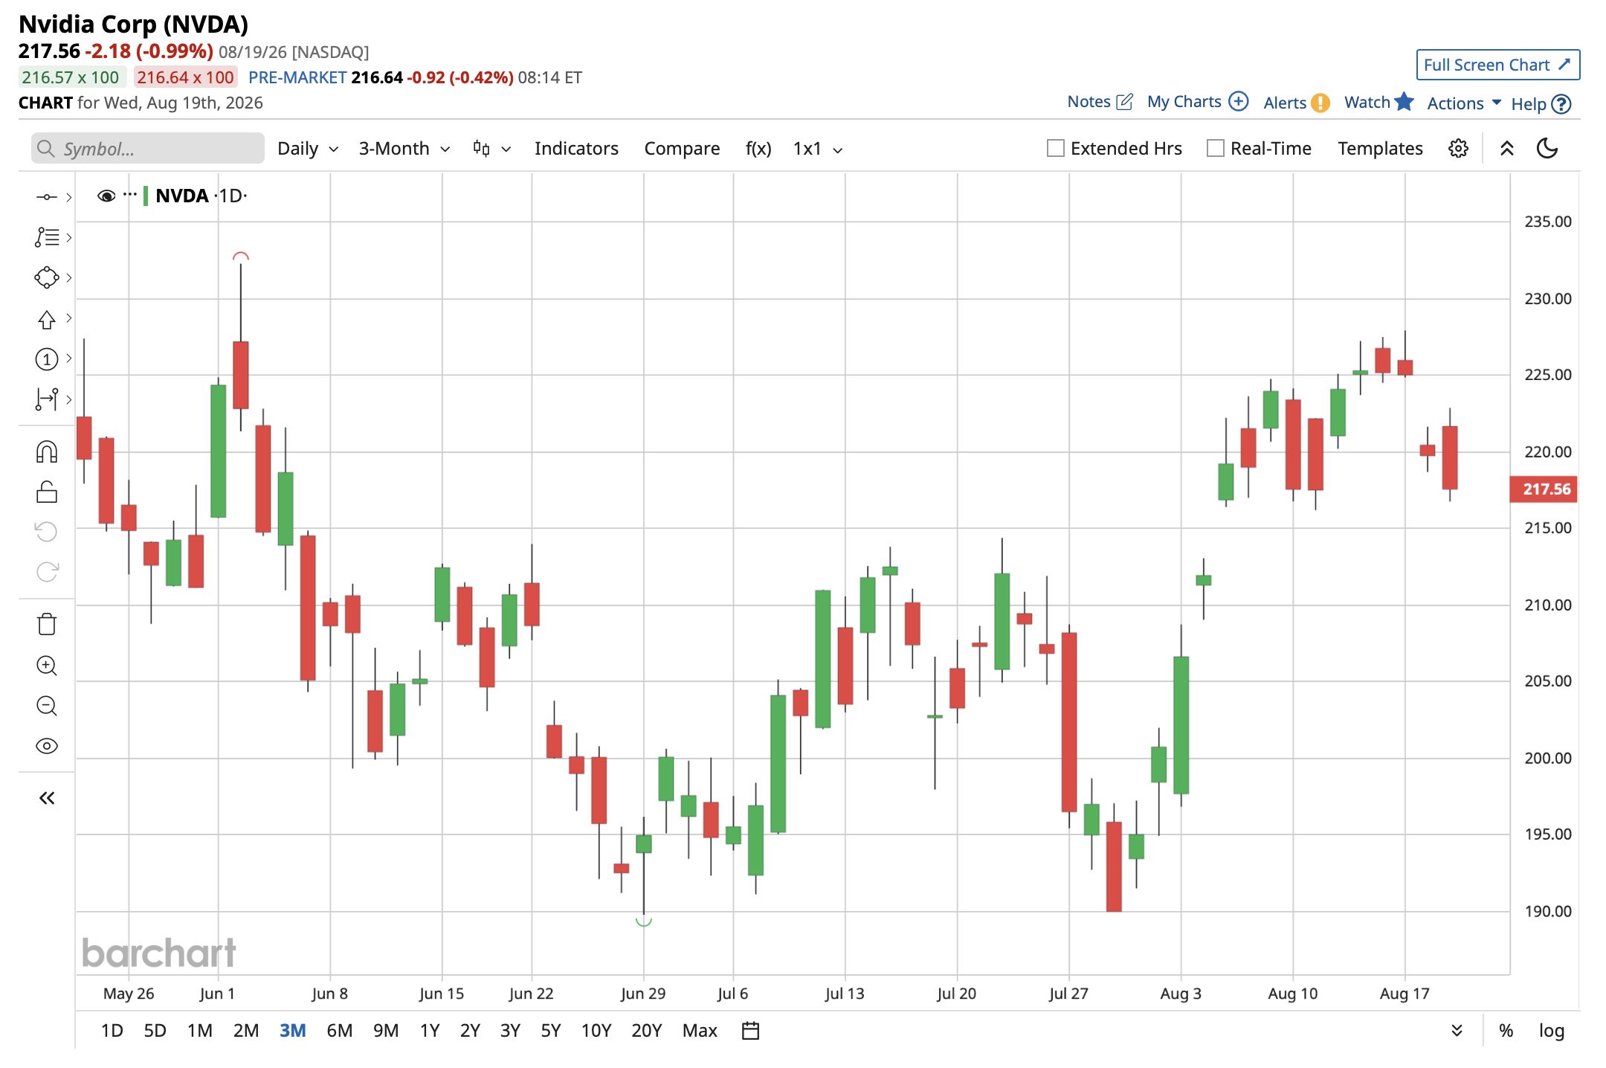Expand line tool options arrow
The height and width of the screenshot is (1068, 1606).
click(69, 197)
